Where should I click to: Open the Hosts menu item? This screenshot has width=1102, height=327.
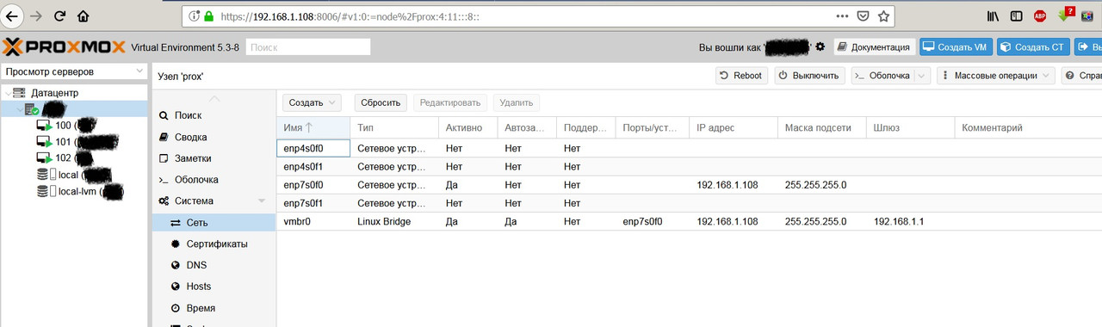click(198, 287)
